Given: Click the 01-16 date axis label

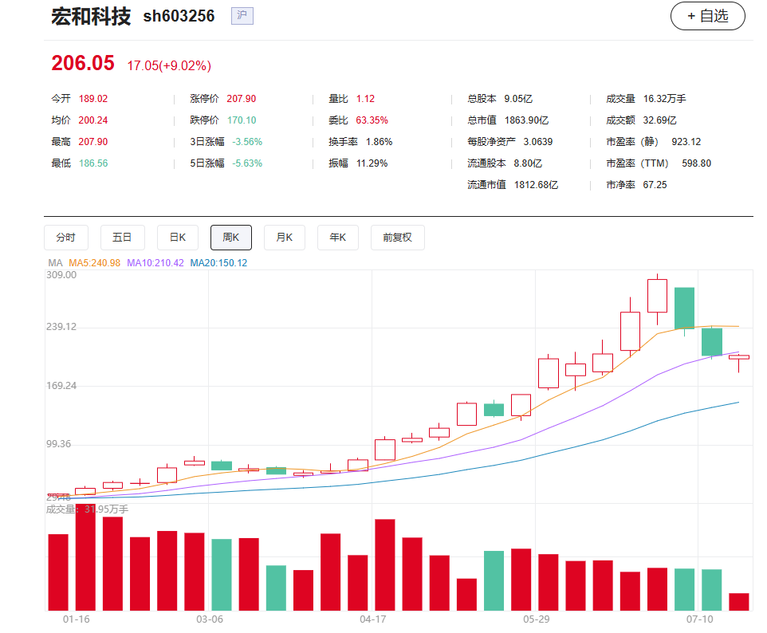Looking at the screenshot, I should coord(77,619).
